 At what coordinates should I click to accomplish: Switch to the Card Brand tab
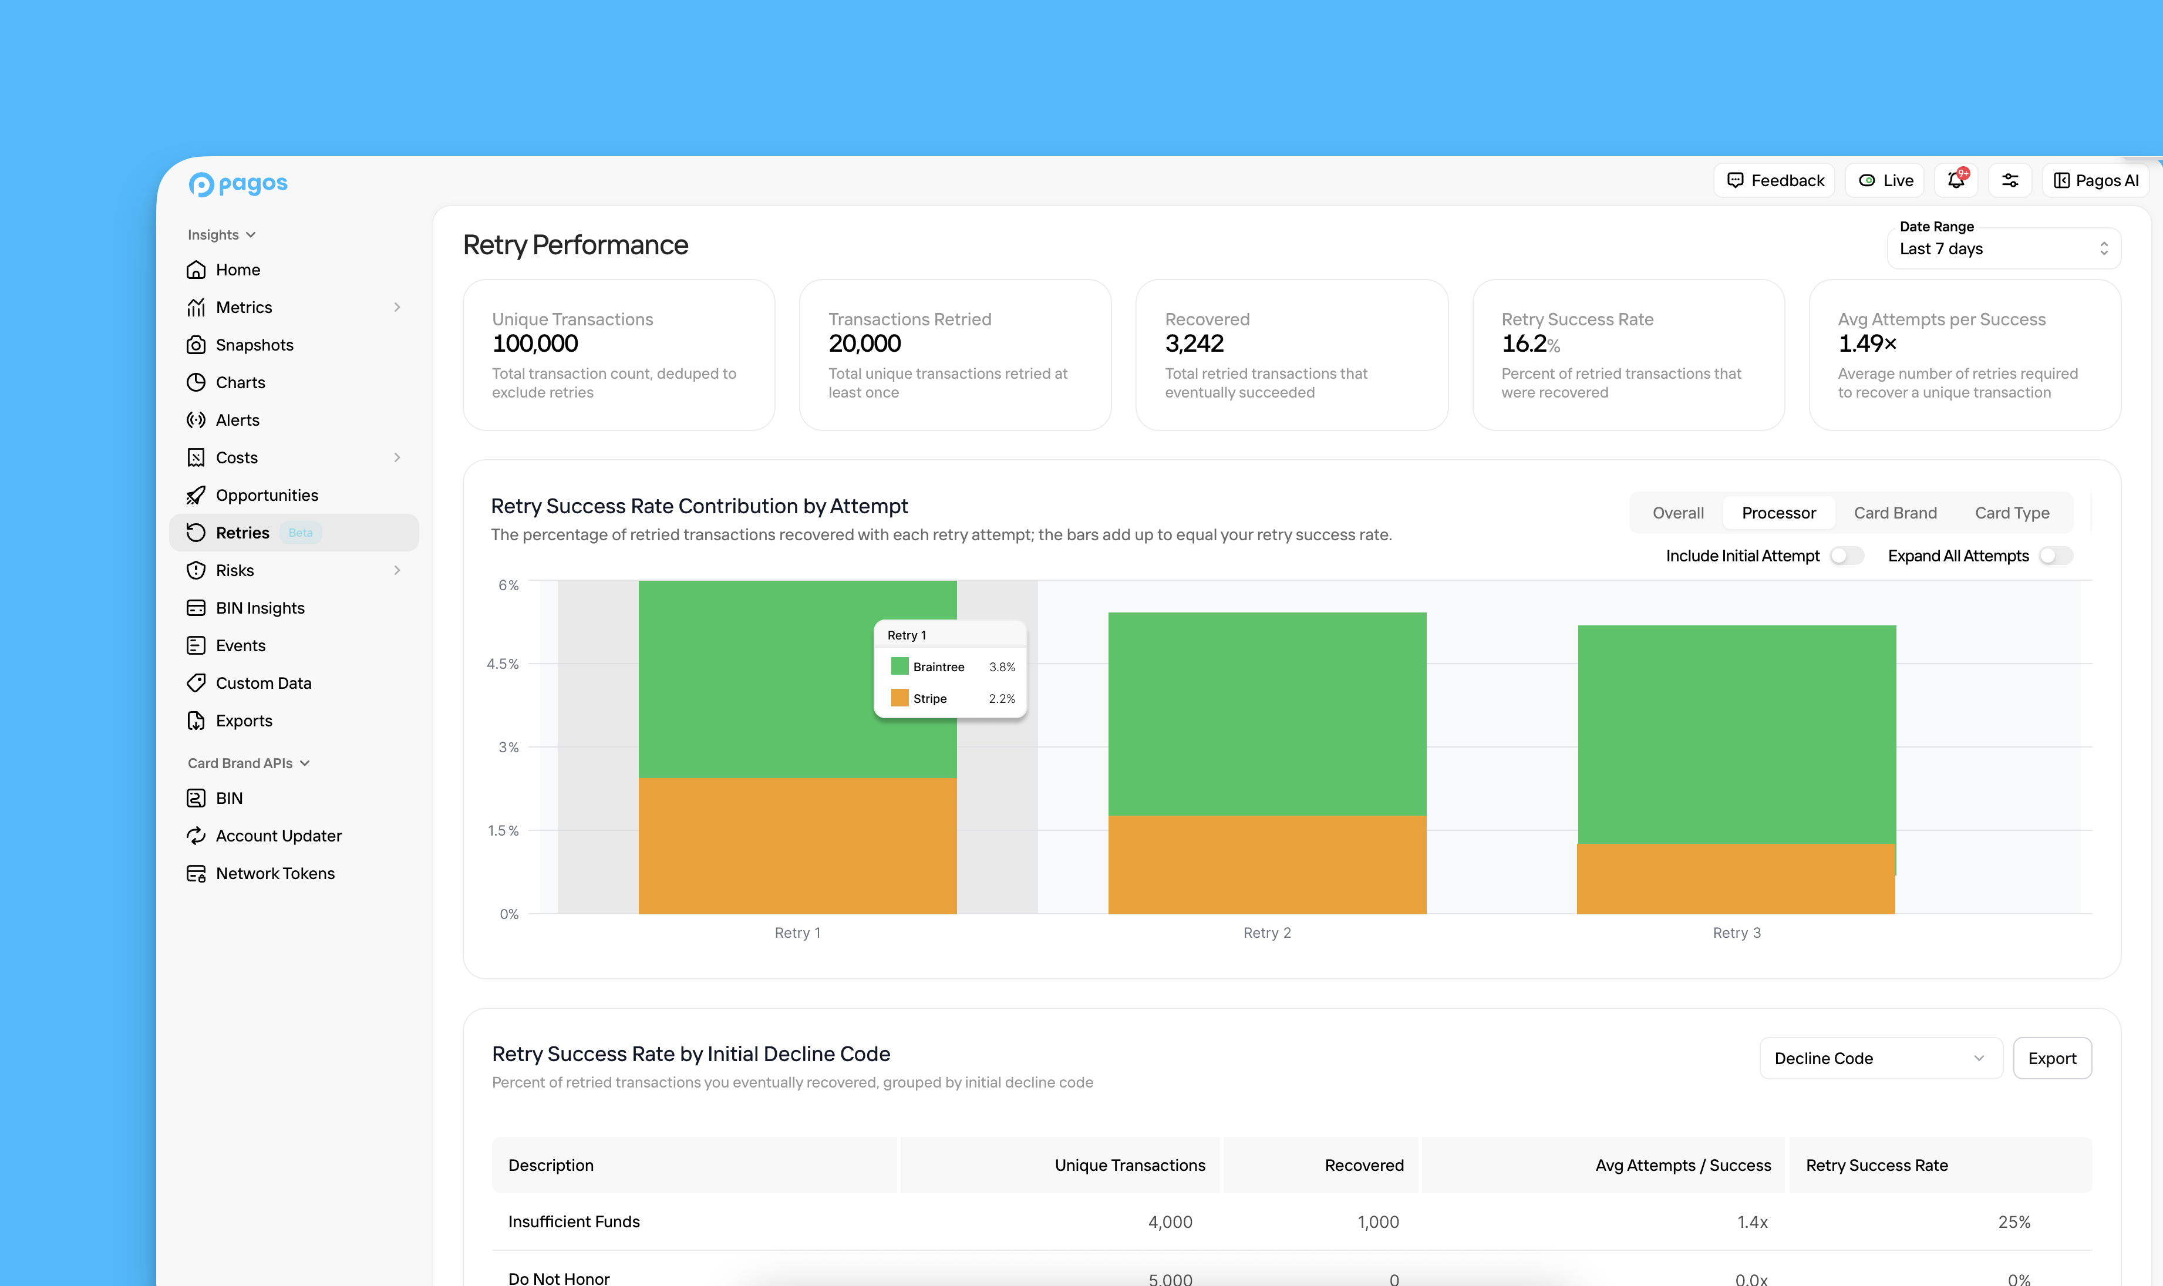pyautogui.click(x=1895, y=513)
